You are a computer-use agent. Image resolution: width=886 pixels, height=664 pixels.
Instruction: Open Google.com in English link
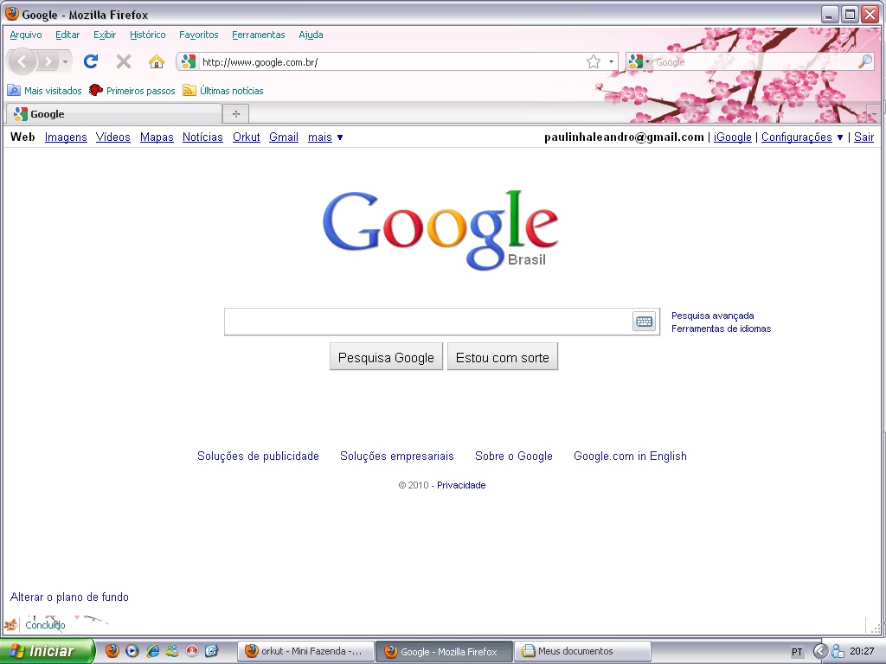tap(630, 456)
